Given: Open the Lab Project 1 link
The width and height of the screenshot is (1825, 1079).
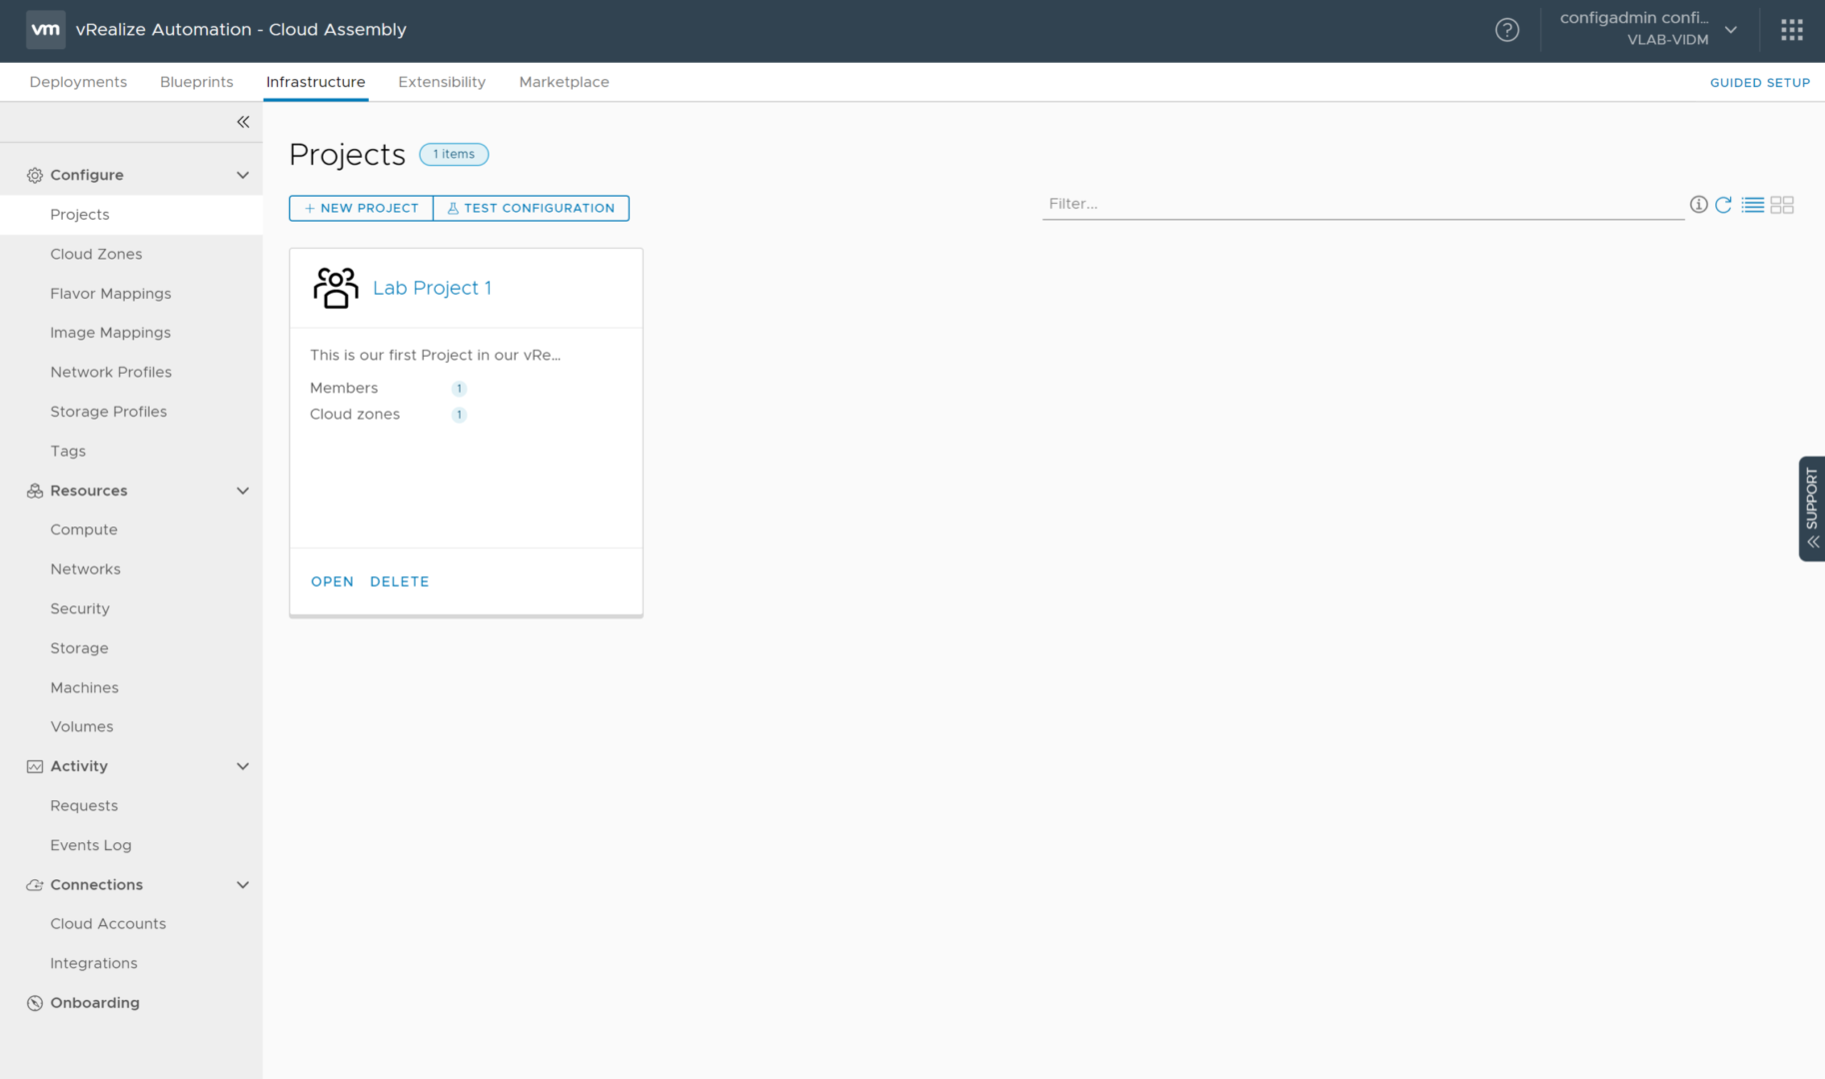Looking at the screenshot, I should pos(432,288).
